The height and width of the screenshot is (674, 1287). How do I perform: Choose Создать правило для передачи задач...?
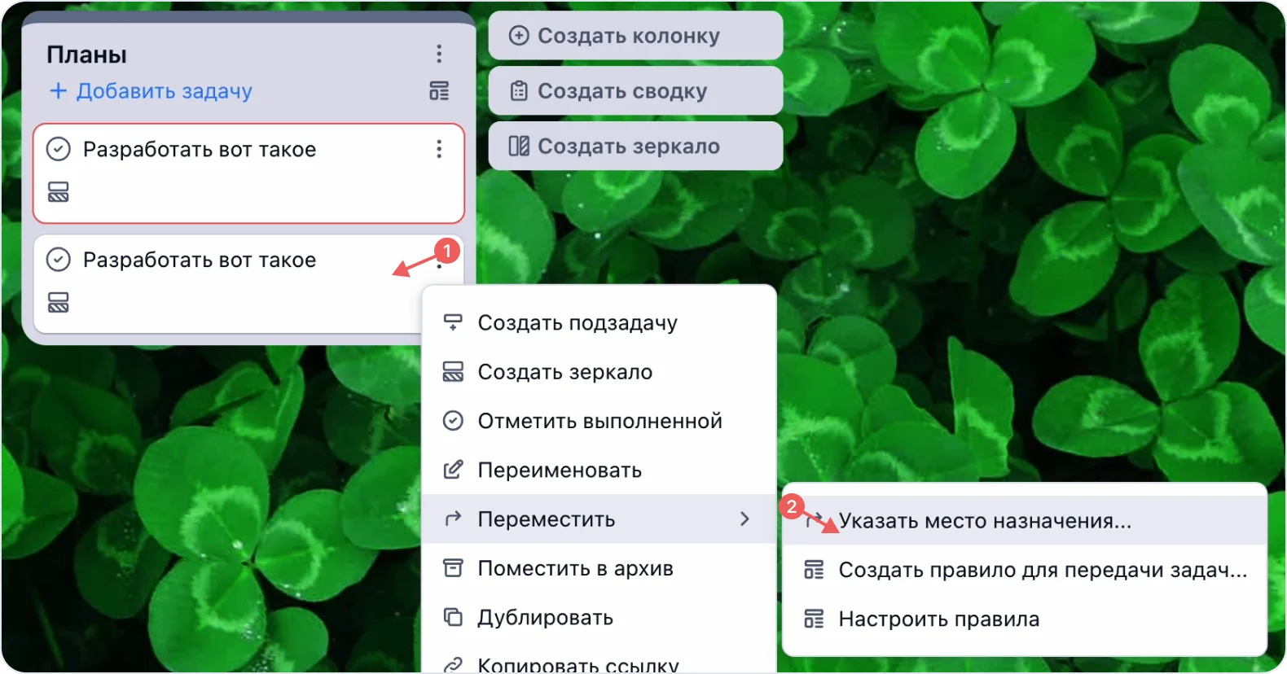coord(1025,570)
